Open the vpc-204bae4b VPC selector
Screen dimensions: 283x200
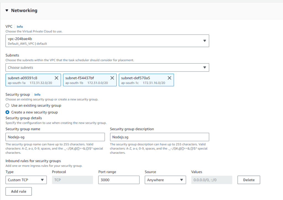pyautogui.click(x=108, y=40)
